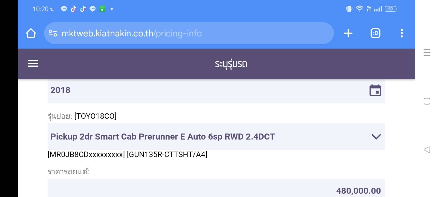Select the Pickup 2dr Smart Cab Prerunner model field
Screen dimensions: 439x197
192,137
